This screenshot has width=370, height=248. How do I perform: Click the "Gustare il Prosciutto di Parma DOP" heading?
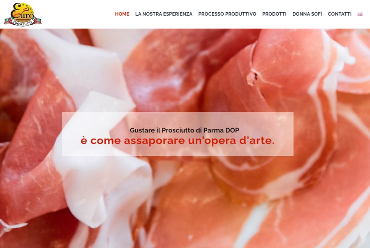(x=184, y=130)
